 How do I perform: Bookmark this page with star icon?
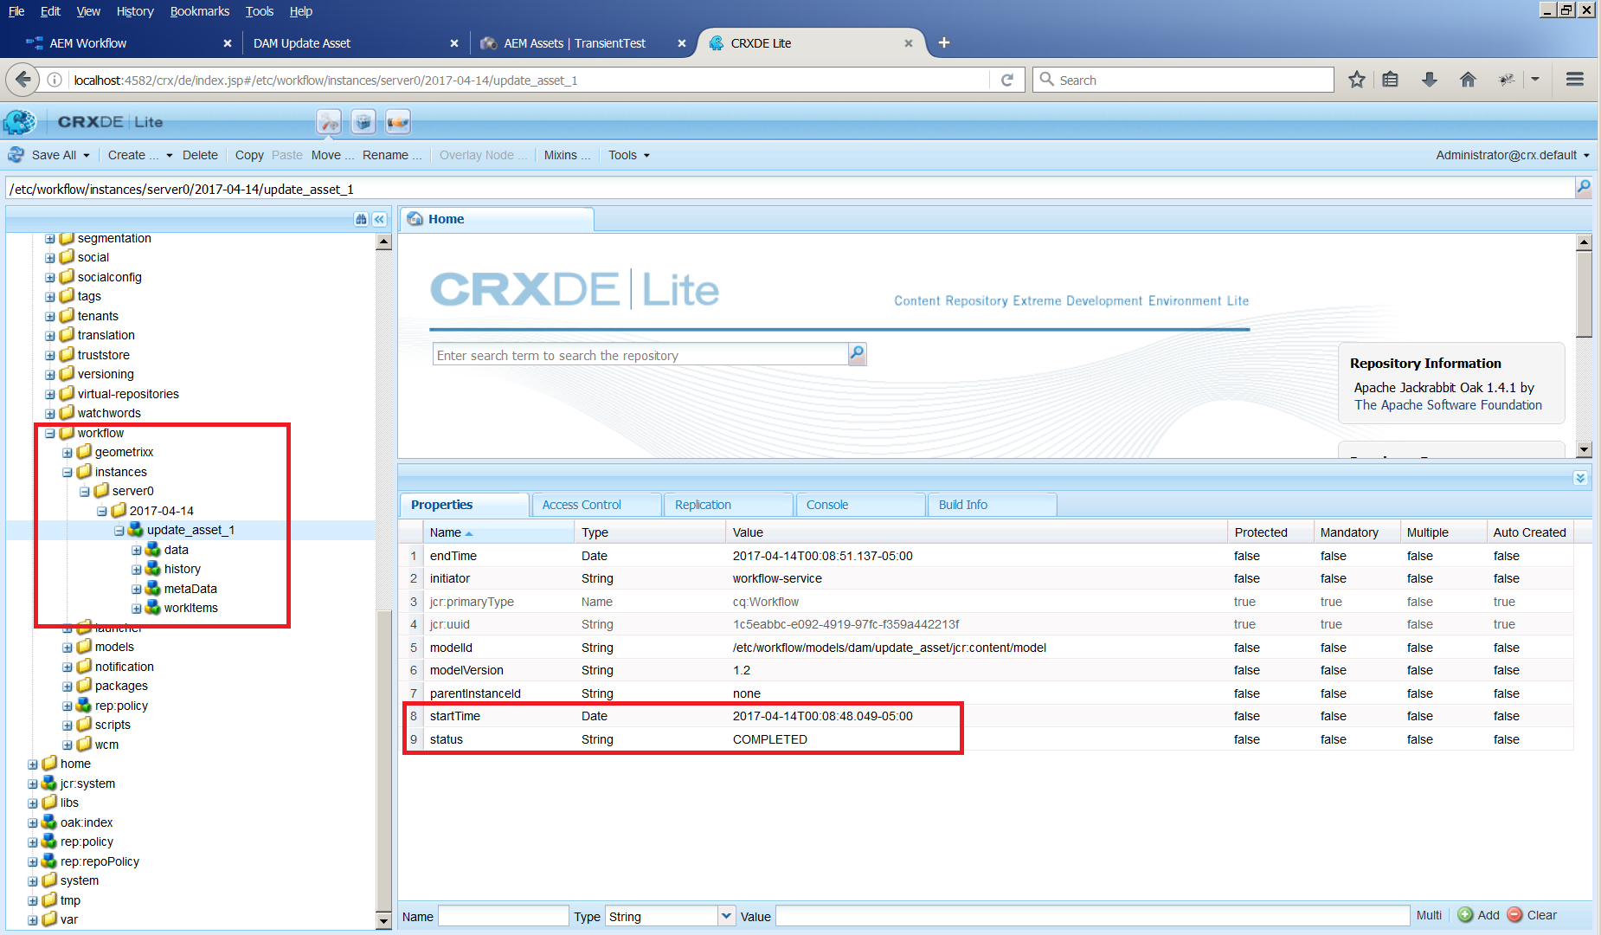tap(1356, 80)
